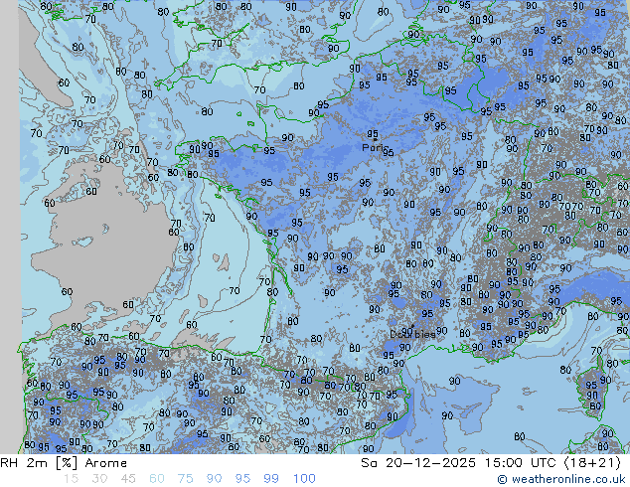Select the legend value 100
Image resolution: width=630 pixels, height=487 pixels.
[304, 479]
